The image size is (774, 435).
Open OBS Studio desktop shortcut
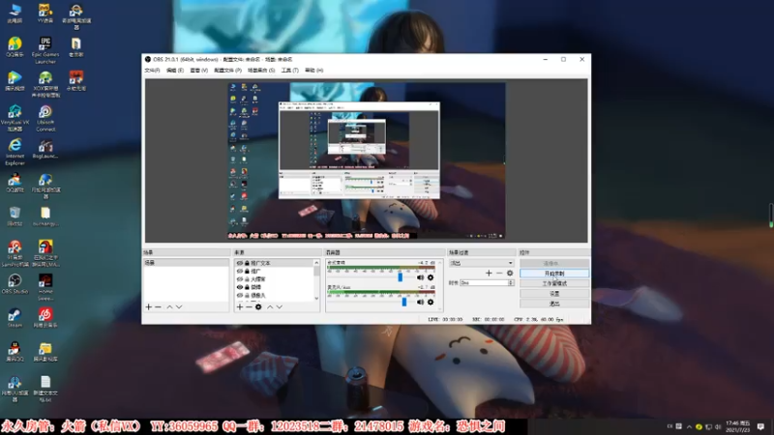click(x=15, y=283)
